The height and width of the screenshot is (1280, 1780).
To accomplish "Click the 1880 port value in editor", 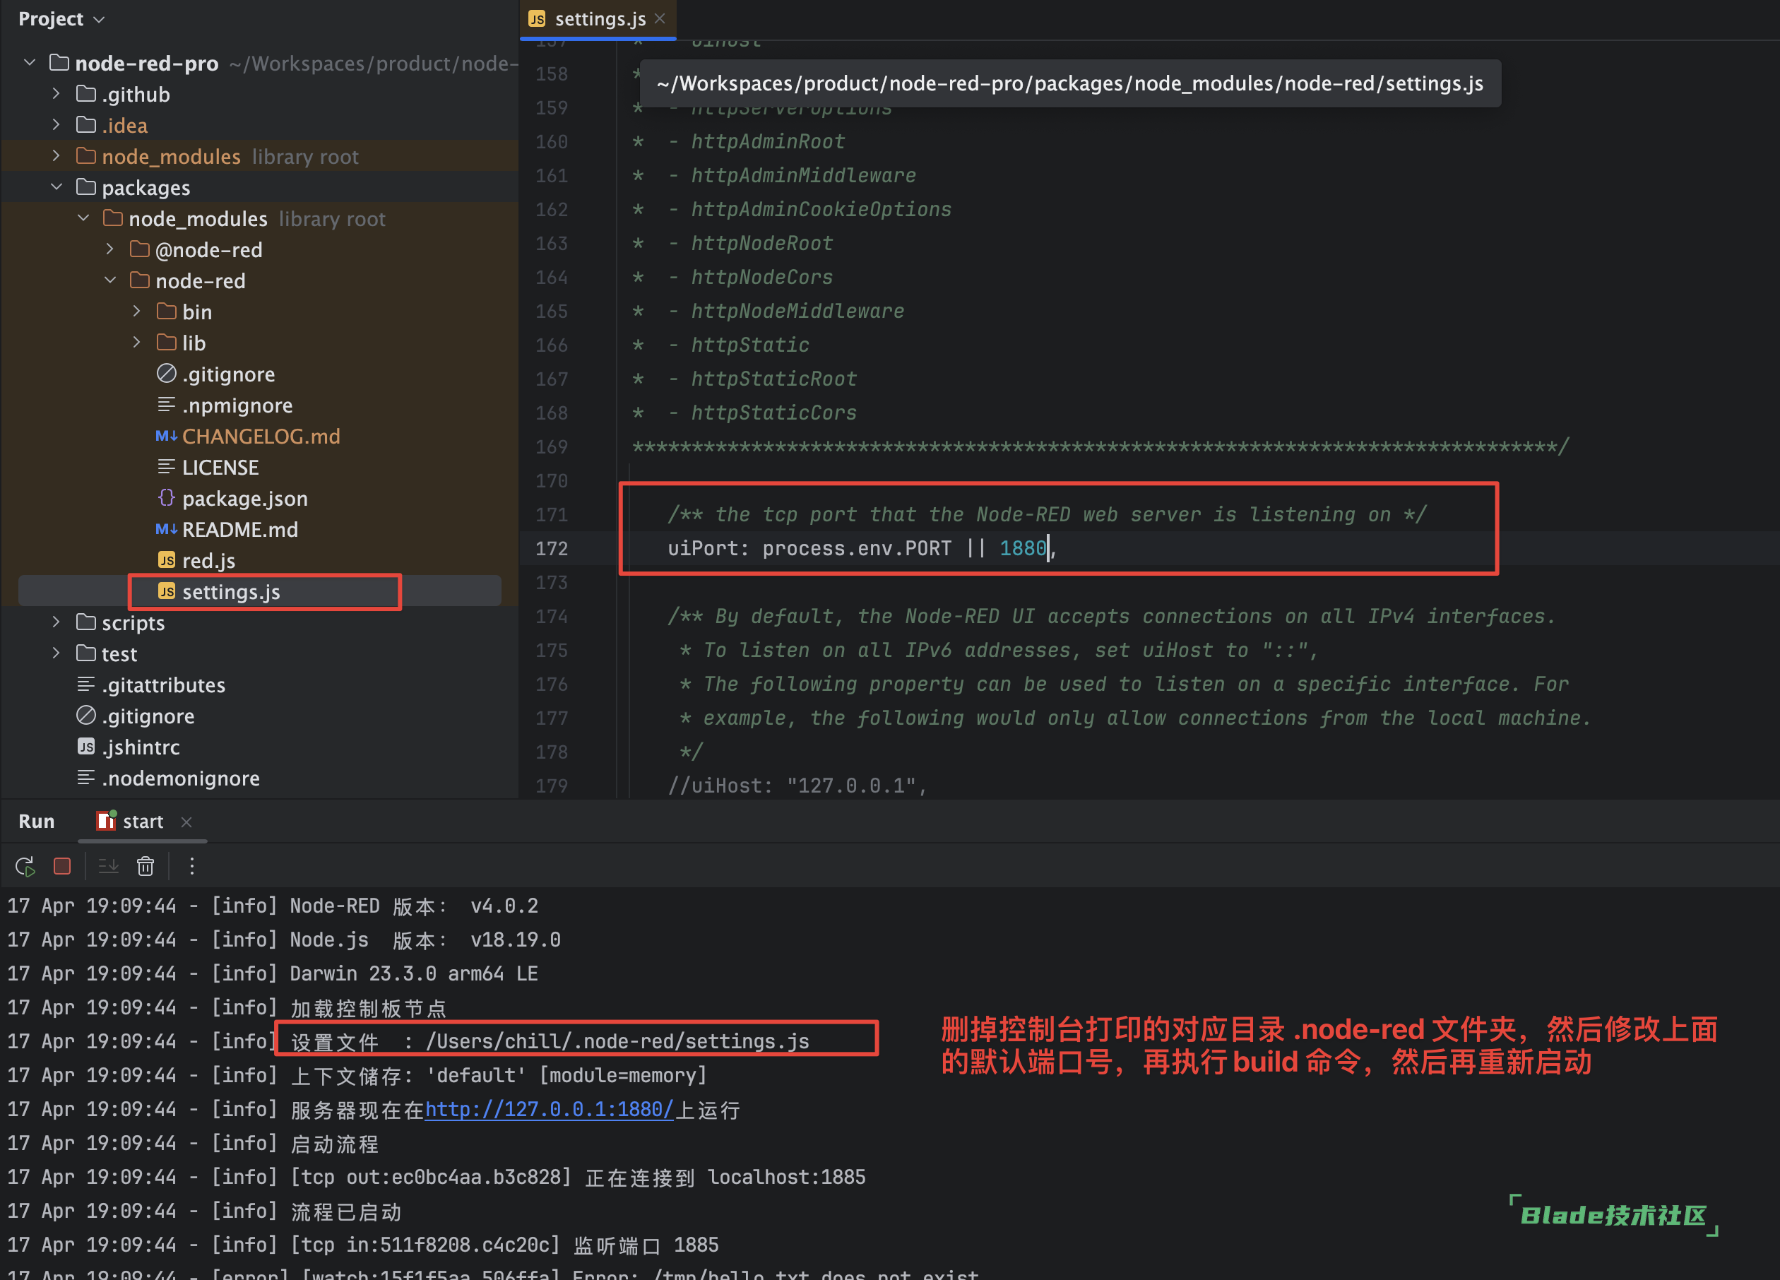I will pyautogui.click(x=1023, y=547).
